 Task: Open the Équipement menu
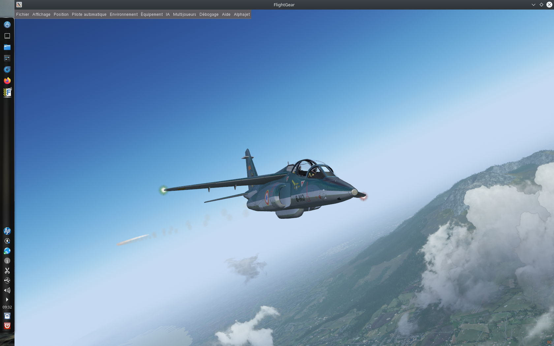pos(152,14)
